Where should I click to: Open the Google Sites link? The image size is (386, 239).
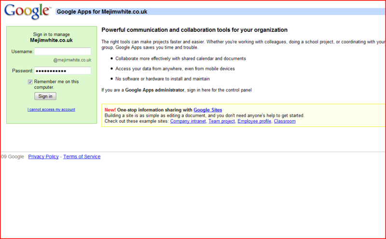click(x=208, y=110)
